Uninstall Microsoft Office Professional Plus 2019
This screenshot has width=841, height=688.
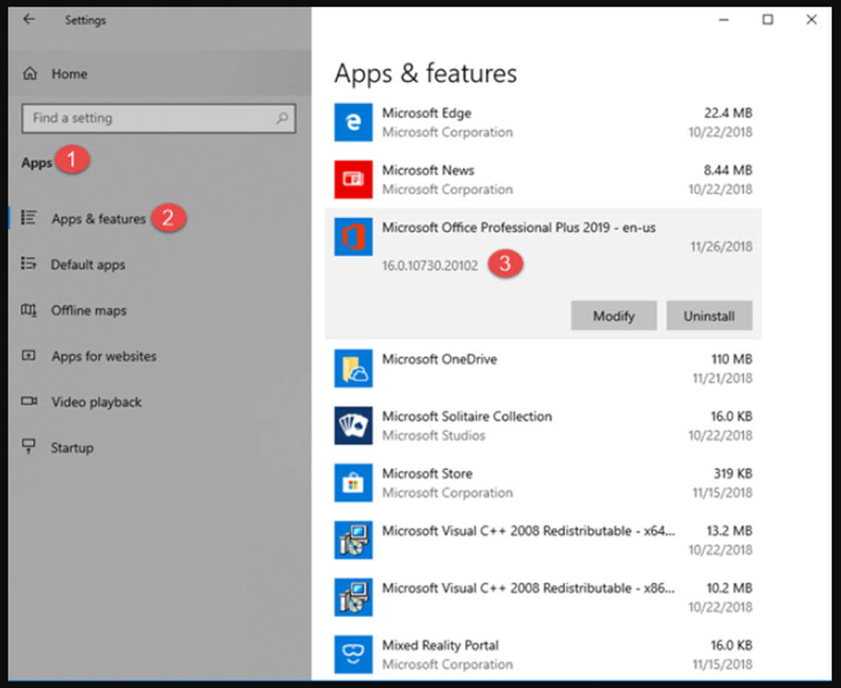(x=709, y=316)
